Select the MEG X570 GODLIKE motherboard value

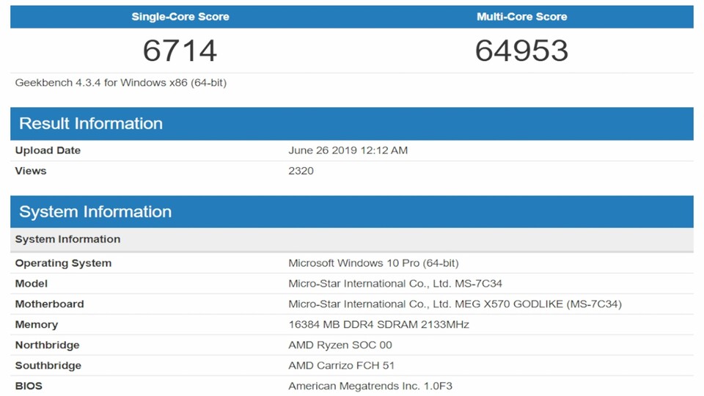(455, 304)
